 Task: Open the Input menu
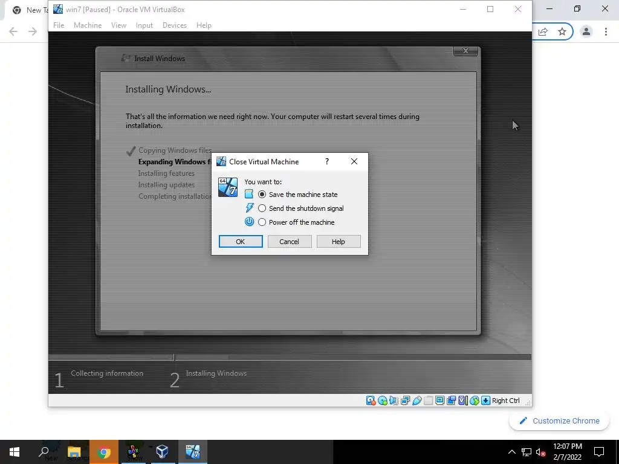144,25
